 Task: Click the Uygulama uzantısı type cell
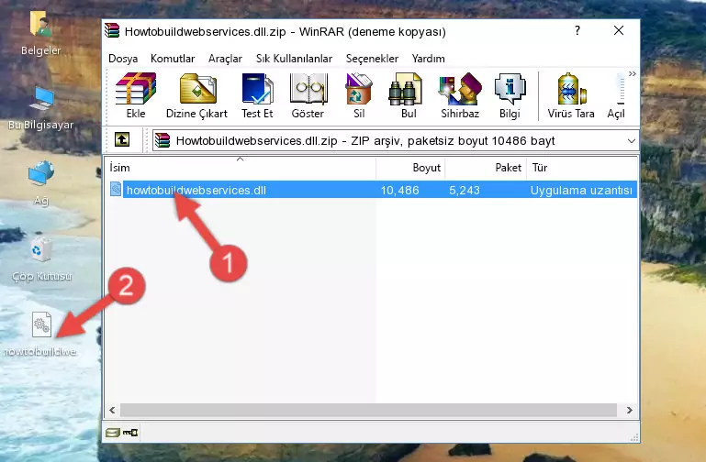tap(581, 191)
